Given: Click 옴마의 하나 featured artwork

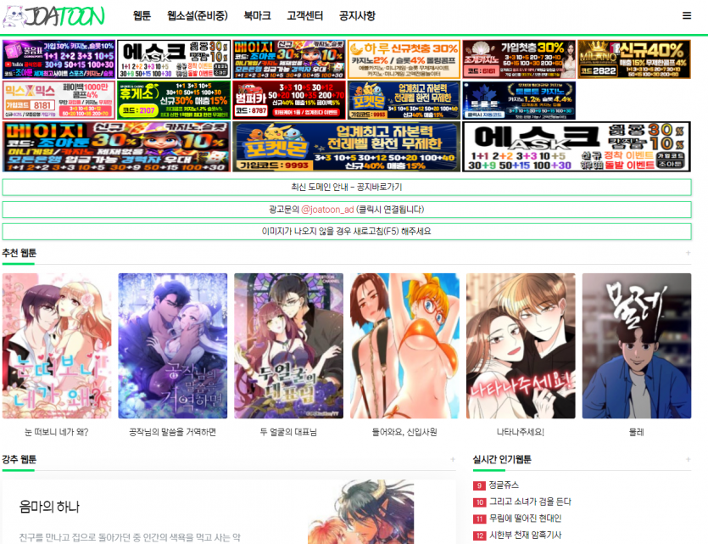Looking at the screenshot, I should (361, 512).
